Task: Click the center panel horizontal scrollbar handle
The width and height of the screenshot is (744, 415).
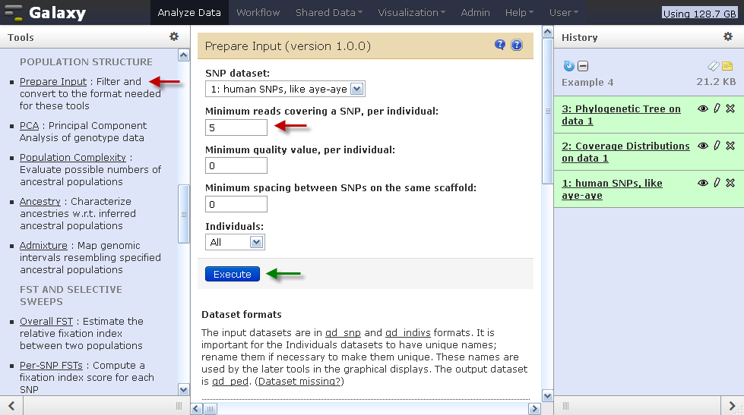Action: (211, 408)
